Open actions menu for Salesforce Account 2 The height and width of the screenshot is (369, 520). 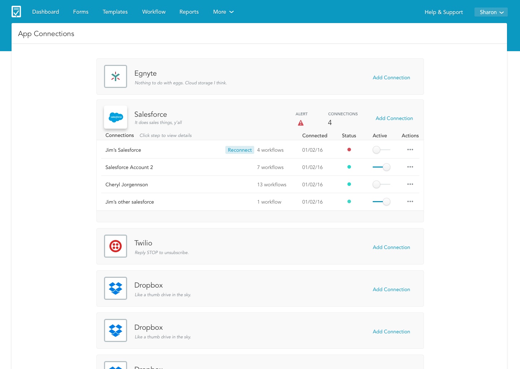(410, 167)
